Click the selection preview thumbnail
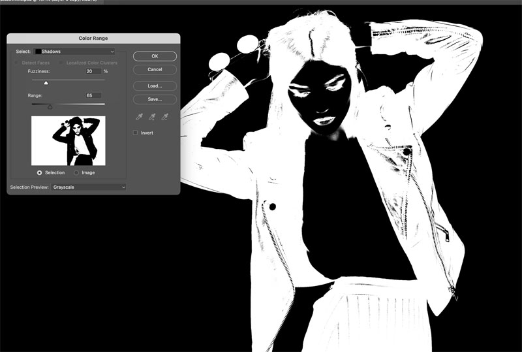 point(69,140)
